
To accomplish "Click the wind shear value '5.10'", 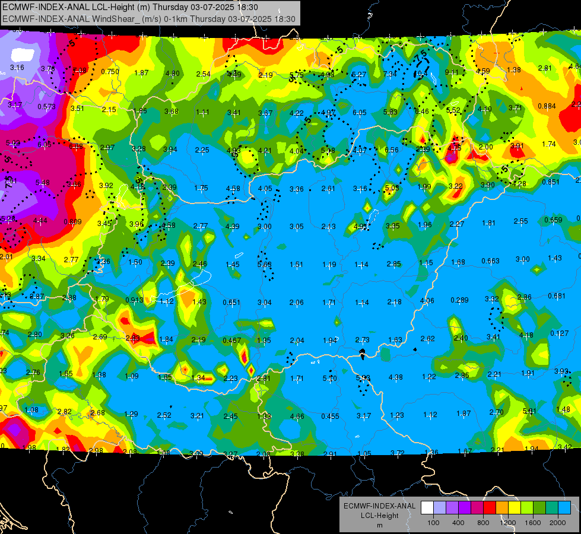I will click(329, 379).
